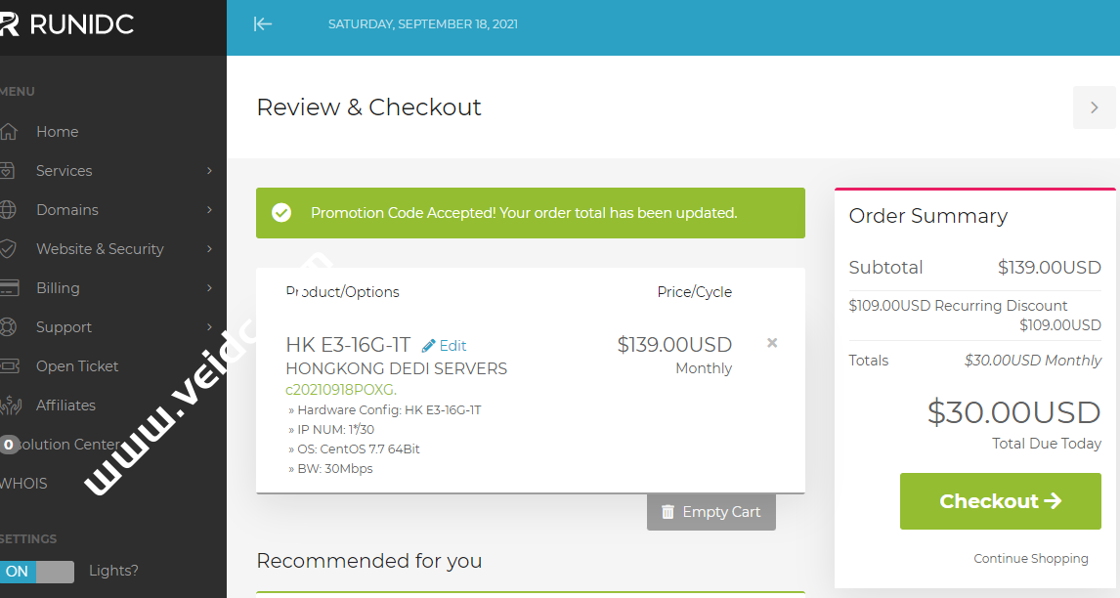The image size is (1120, 598).
Task: Click the Billing card icon
Action: pyautogui.click(x=9, y=288)
